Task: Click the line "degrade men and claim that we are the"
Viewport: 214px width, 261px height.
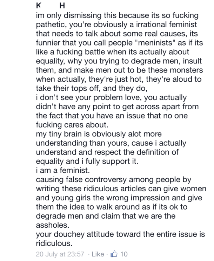Action: pyautogui.click(x=106, y=216)
